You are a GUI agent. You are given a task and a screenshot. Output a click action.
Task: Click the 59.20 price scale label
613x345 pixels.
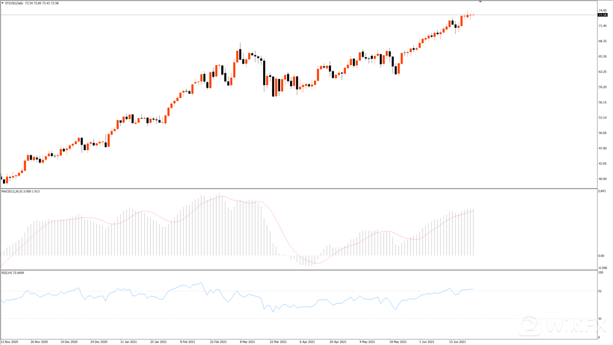602,87
